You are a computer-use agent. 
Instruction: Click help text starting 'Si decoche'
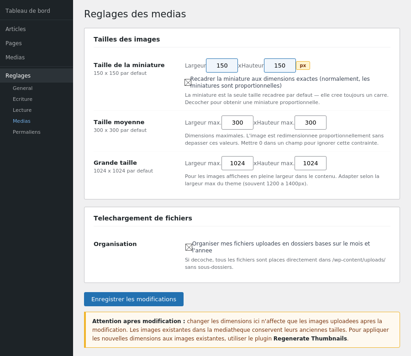pos(285,263)
